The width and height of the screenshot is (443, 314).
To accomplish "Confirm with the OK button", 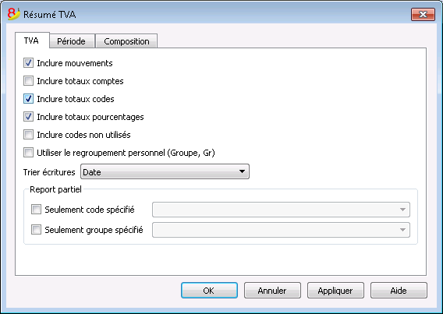I will coord(209,291).
